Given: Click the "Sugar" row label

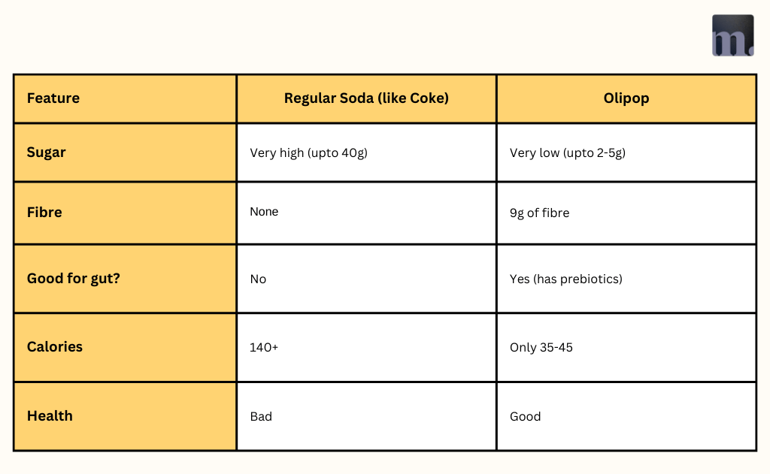Looking at the screenshot, I should point(47,152).
